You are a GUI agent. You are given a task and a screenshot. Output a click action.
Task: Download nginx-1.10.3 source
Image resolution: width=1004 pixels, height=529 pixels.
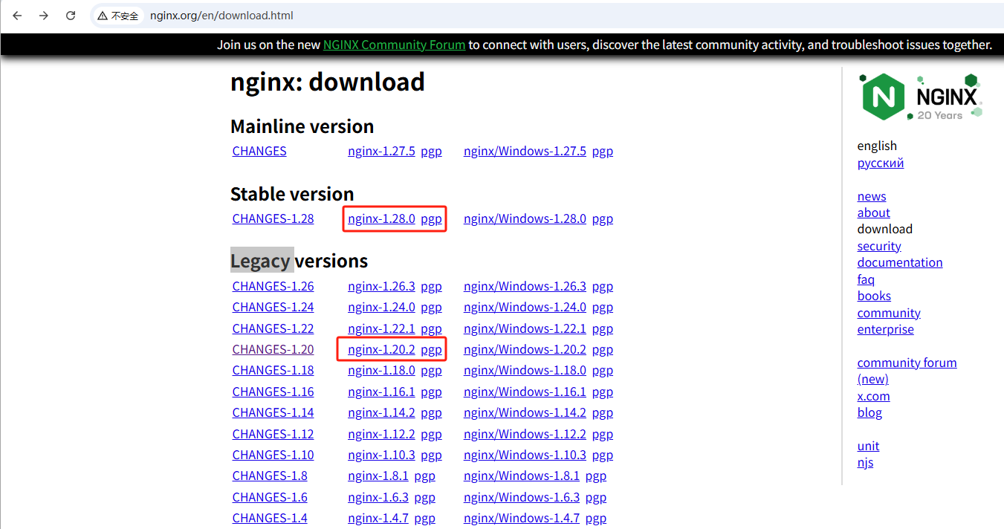click(x=381, y=455)
